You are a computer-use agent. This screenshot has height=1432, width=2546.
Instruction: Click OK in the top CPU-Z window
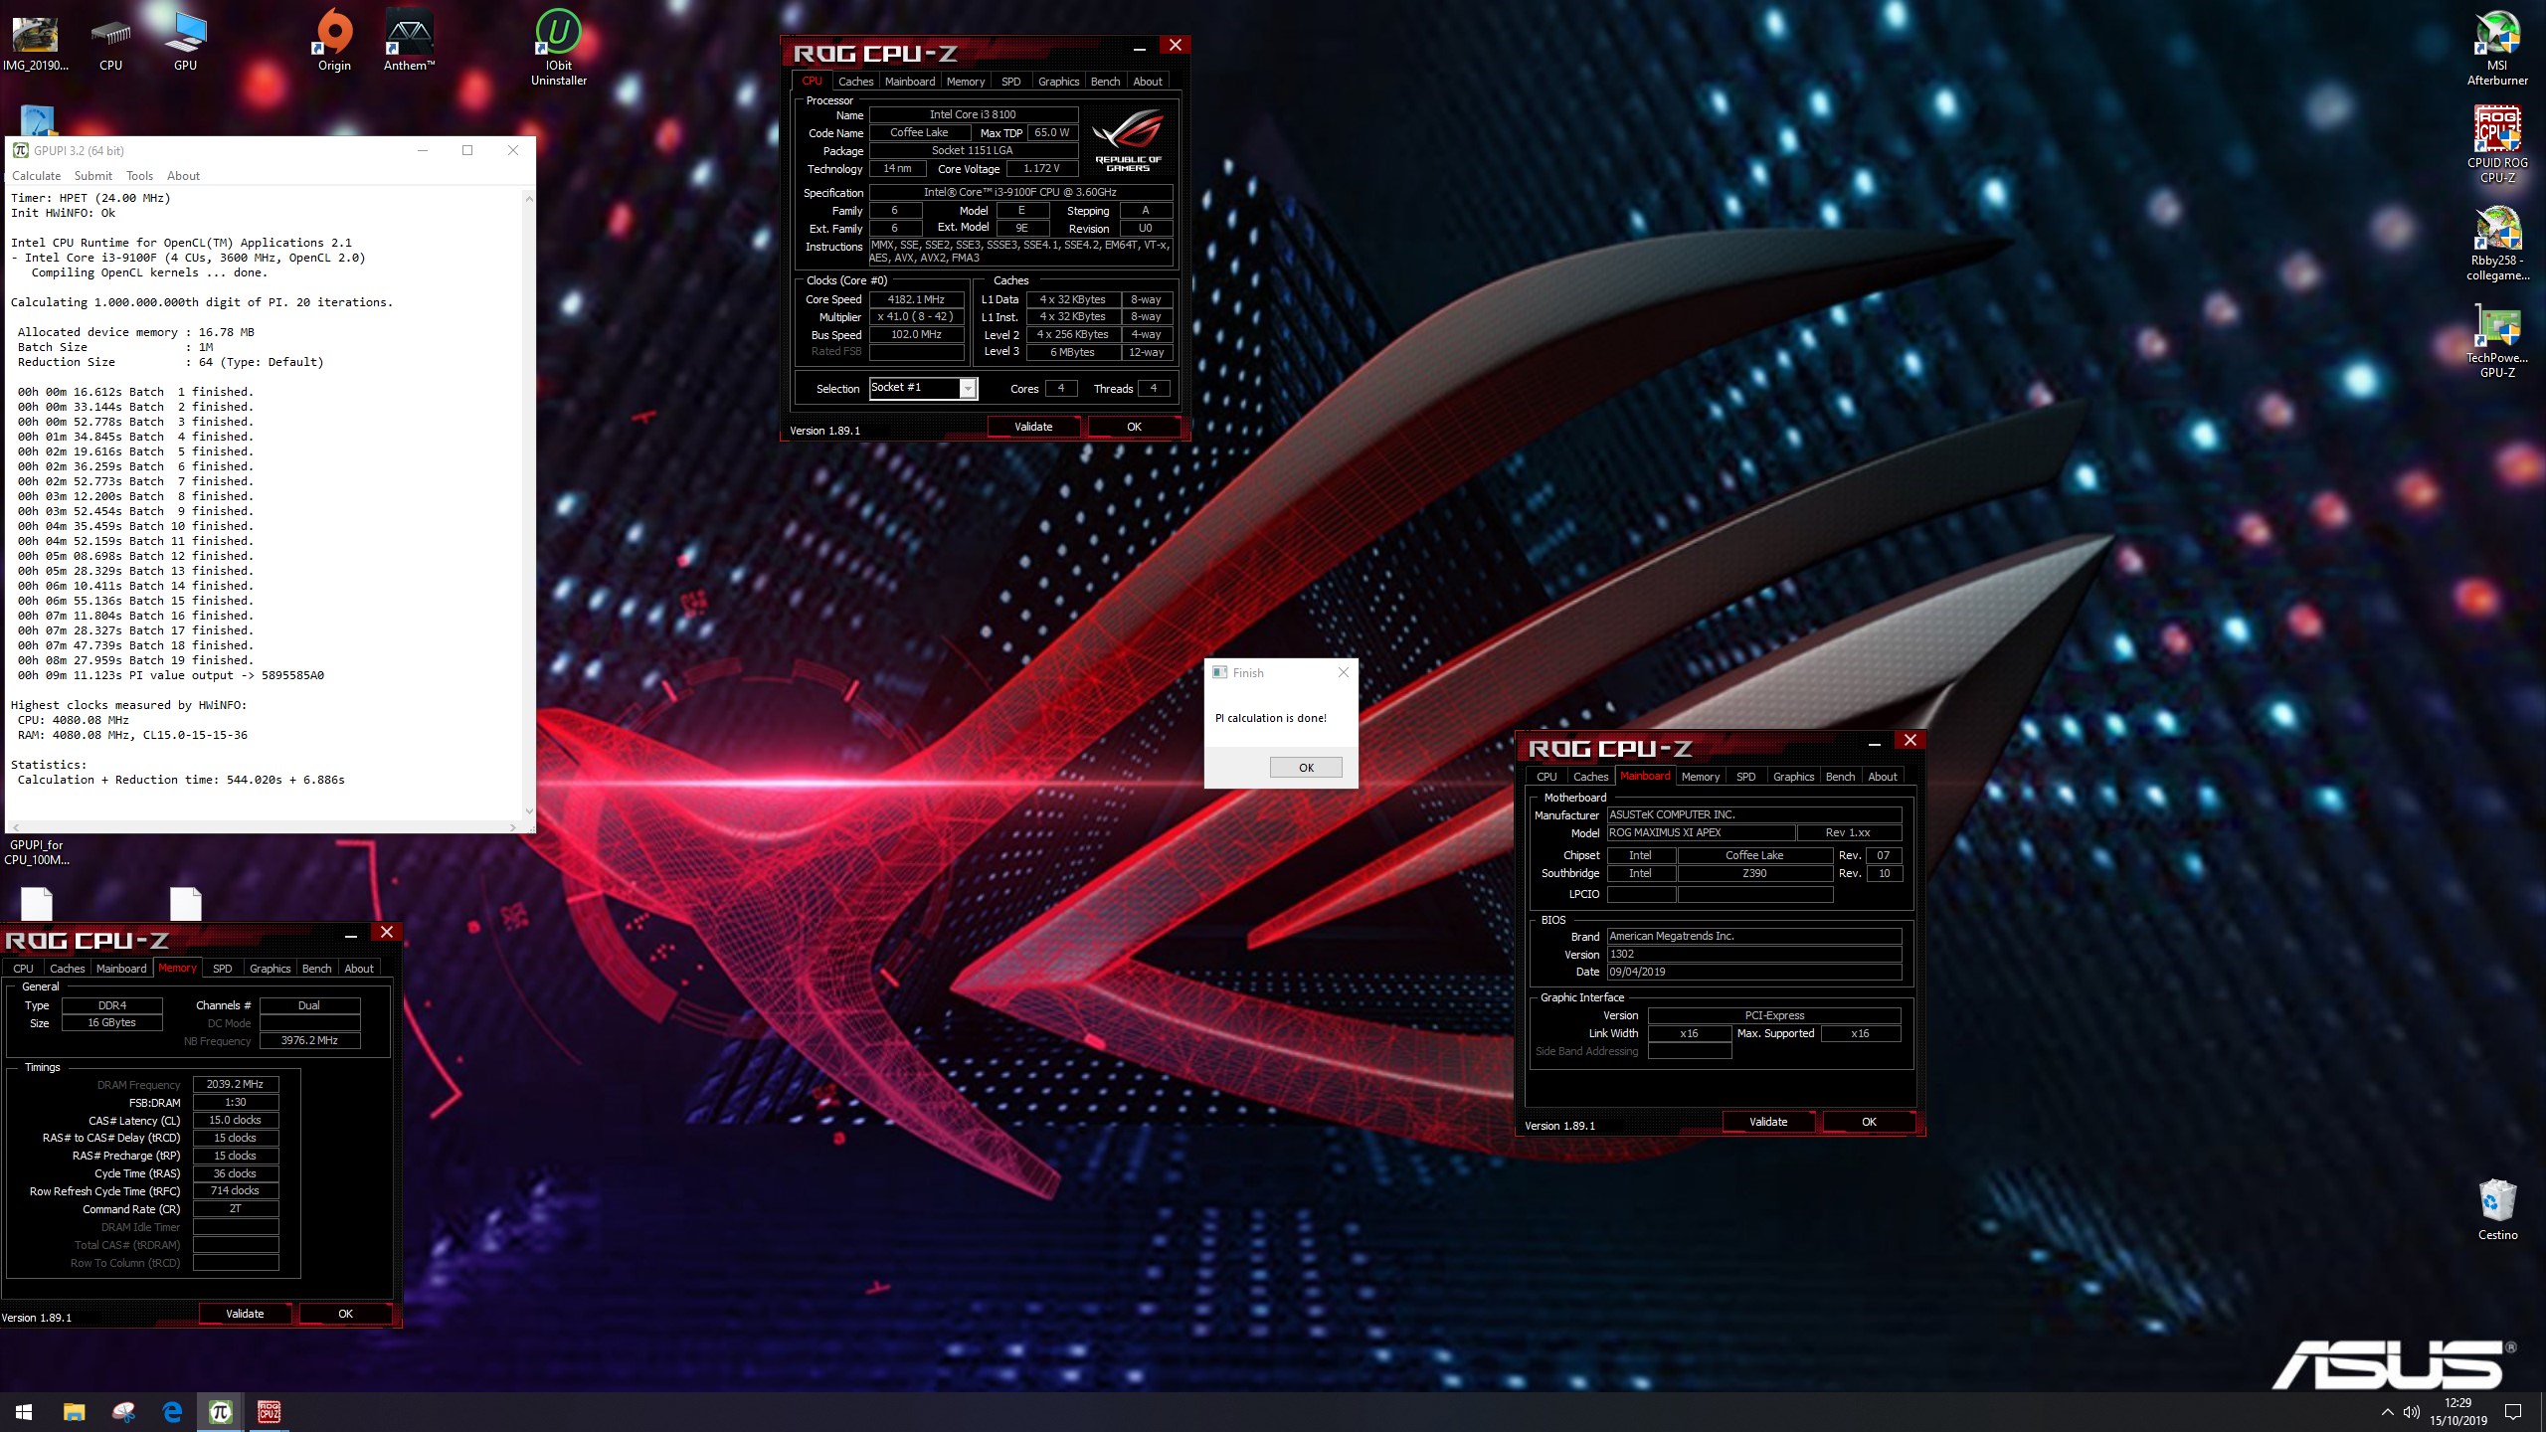tap(1134, 427)
